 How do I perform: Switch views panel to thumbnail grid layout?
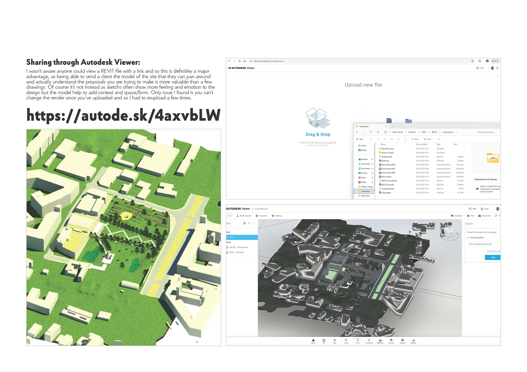pyautogui.click(x=249, y=223)
